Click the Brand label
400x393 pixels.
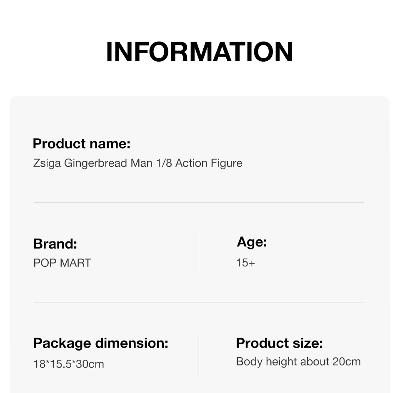click(x=55, y=244)
